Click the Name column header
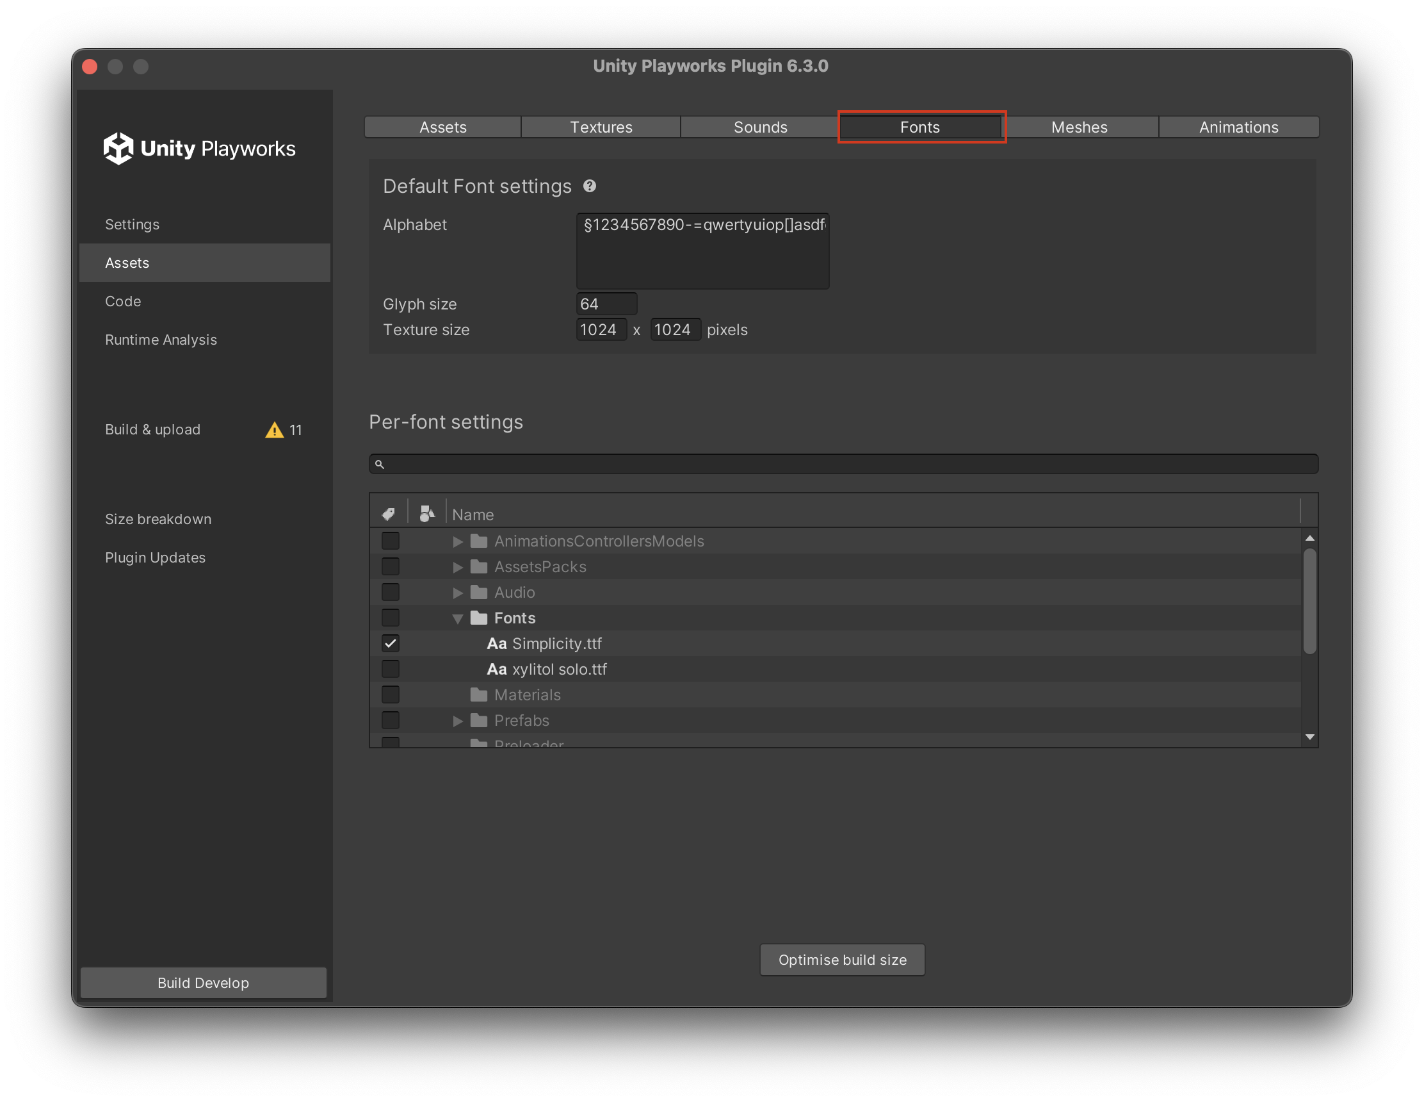This screenshot has height=1102, width=1424. click(x=874, y=514)
